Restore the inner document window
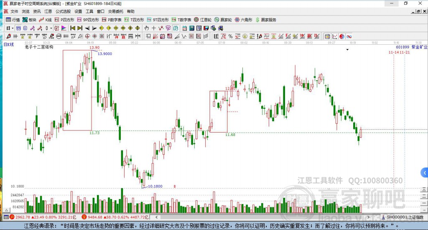This screenshot has height=230, width=428. 418,11
